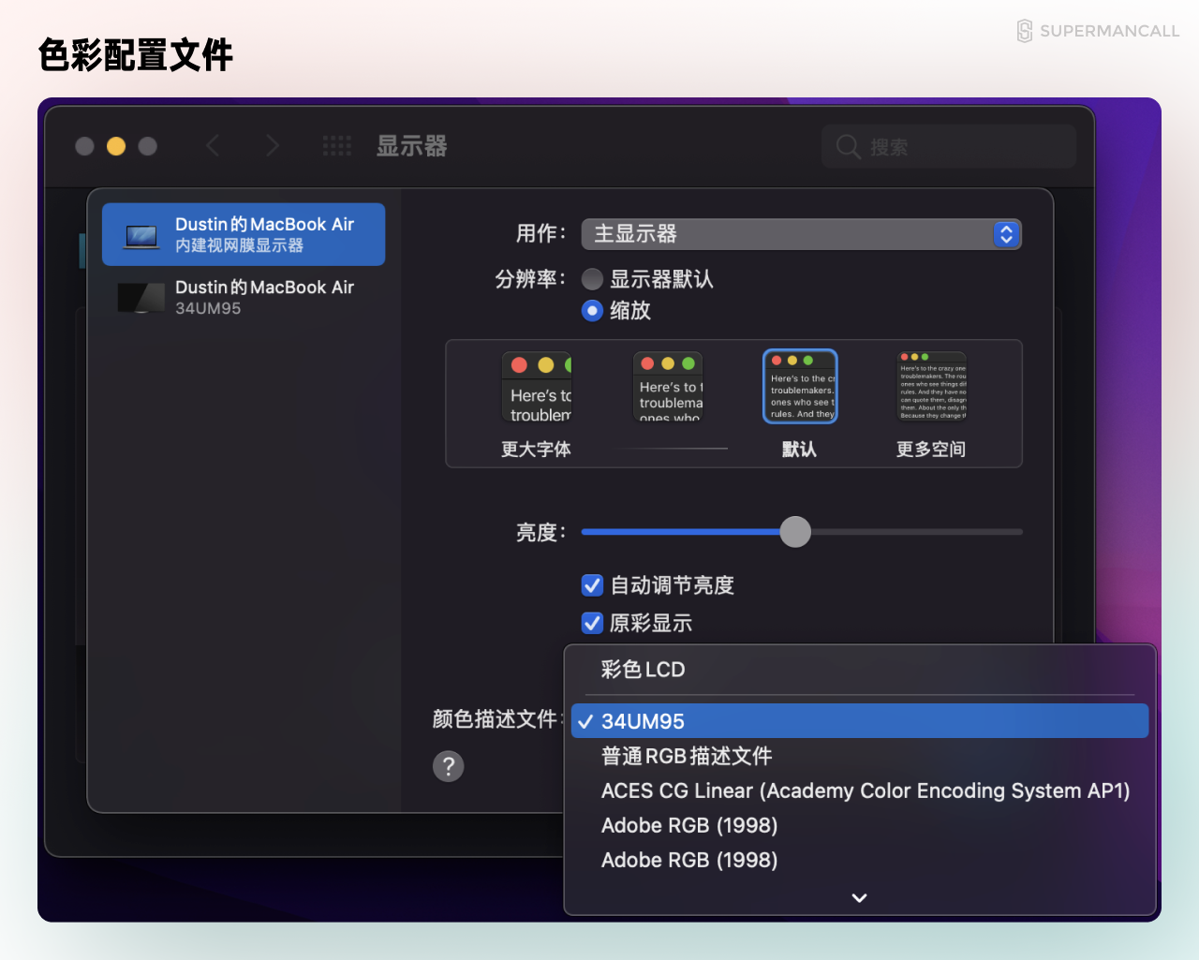Expand more profiles with down chevron
The image size is (1199, 960).
(x=859, y=897)
